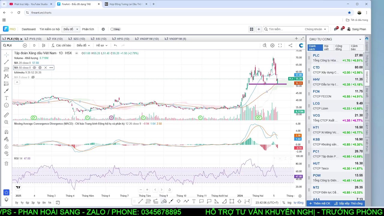Image resolution: width=384 pixels, height=216 pixels.
Task: Open the Bài viết watchlist tab
Action: coord(328,48)
